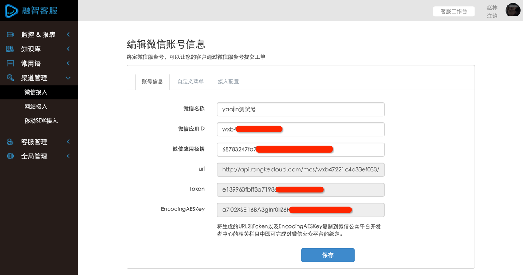This screenshot has height=275, width=523.
Task: Click the 微信名称 input field
Action: click(300, 109)
